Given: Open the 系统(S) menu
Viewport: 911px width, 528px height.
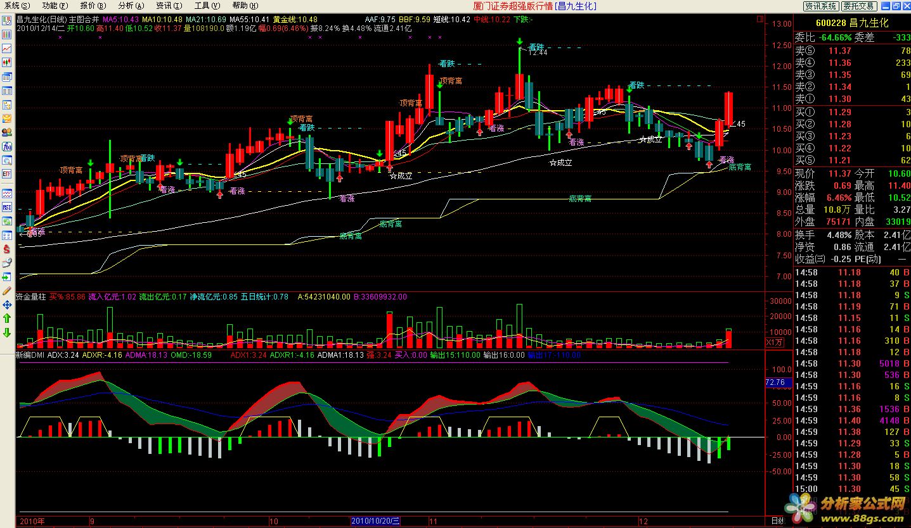Looking at the screenshot, I should pos(17,6).
